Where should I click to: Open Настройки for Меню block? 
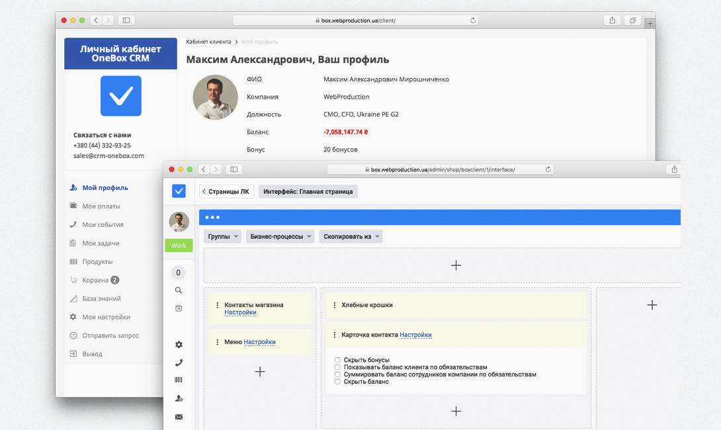259,342
